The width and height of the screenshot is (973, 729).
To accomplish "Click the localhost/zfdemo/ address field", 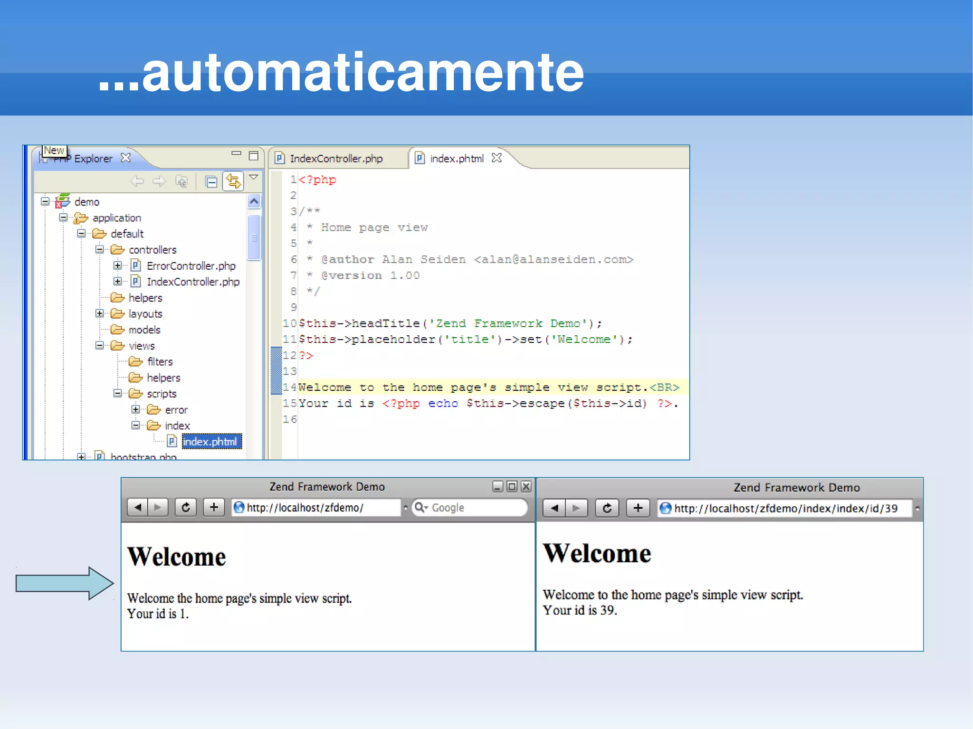I will click(x=316, y=508).
